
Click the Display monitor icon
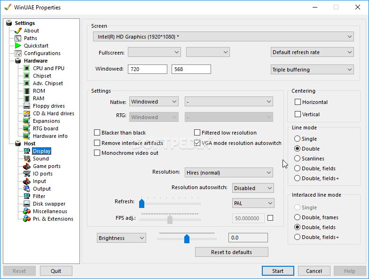coord(27,151)
